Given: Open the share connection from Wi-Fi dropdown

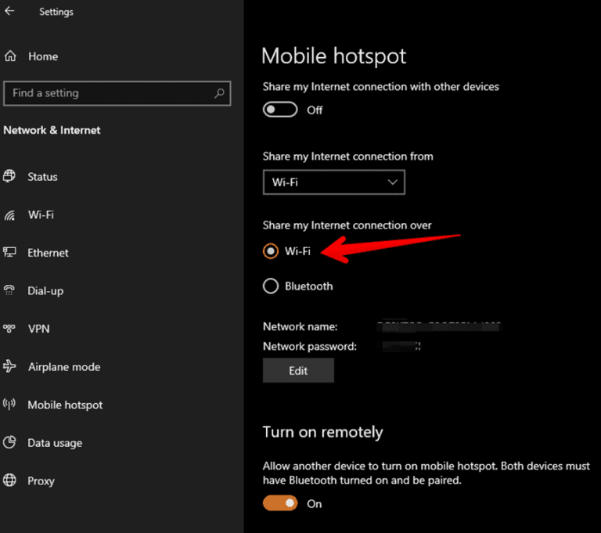Looking at the screenshot, I should point(334,182).
